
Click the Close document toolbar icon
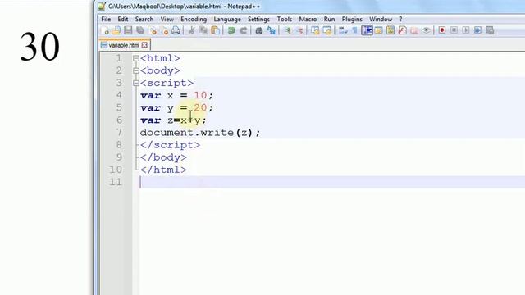pyautogui.click(x=153, y=30)
